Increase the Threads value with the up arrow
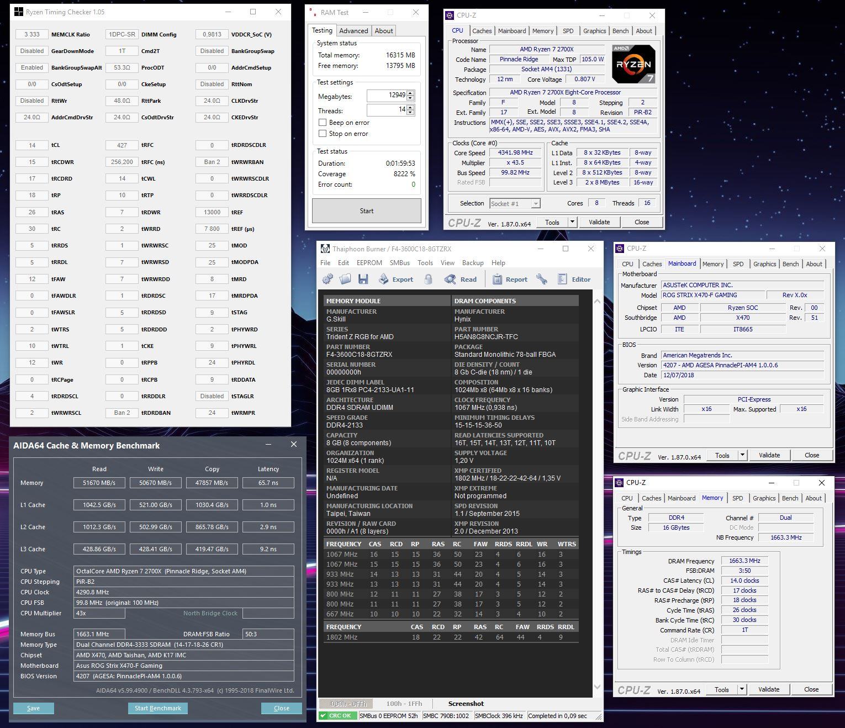Viewport: 845px width, 728px height. pos(410,108)
